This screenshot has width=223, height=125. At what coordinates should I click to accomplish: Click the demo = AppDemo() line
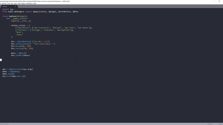(11, 72)
